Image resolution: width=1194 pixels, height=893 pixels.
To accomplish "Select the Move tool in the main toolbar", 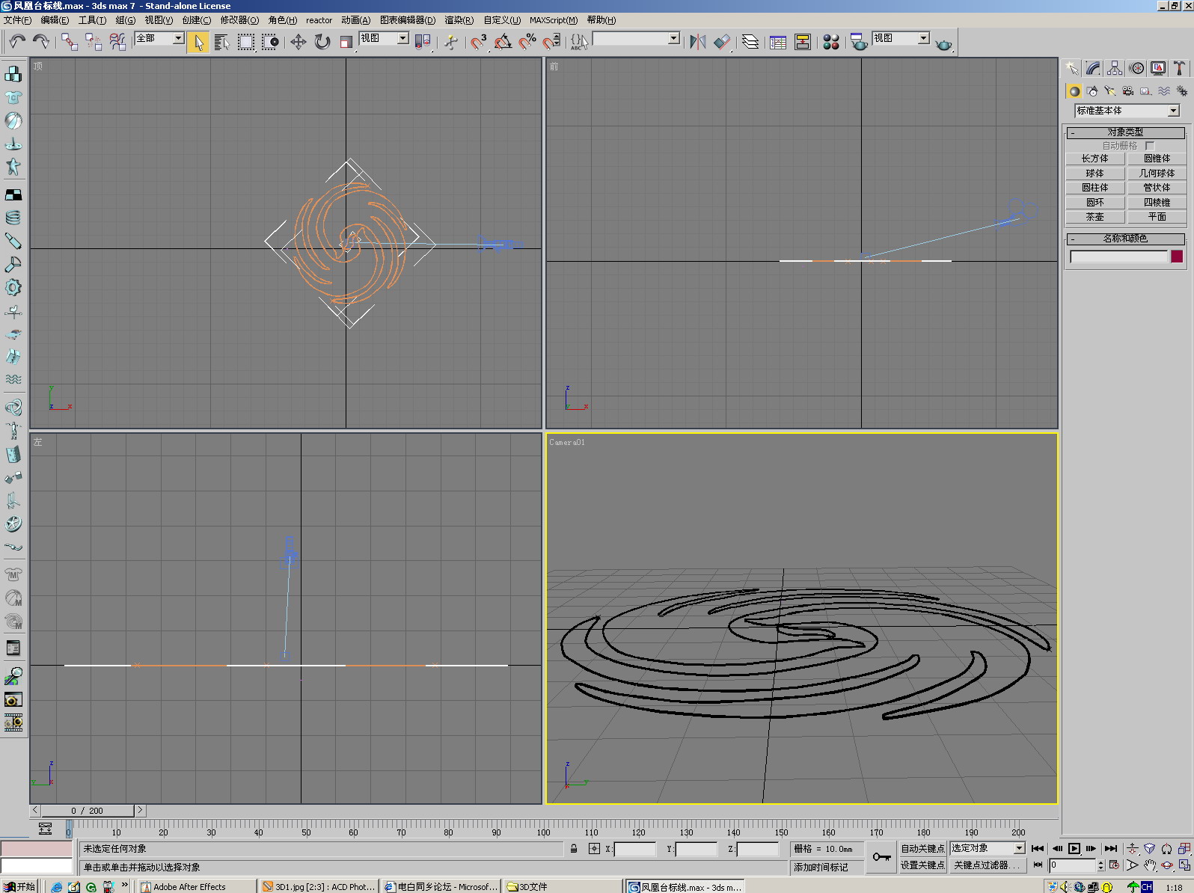I will pos(298,42).
